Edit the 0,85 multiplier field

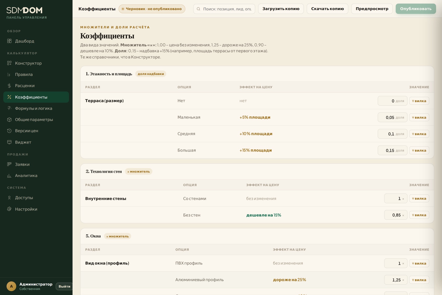(396, 215)
